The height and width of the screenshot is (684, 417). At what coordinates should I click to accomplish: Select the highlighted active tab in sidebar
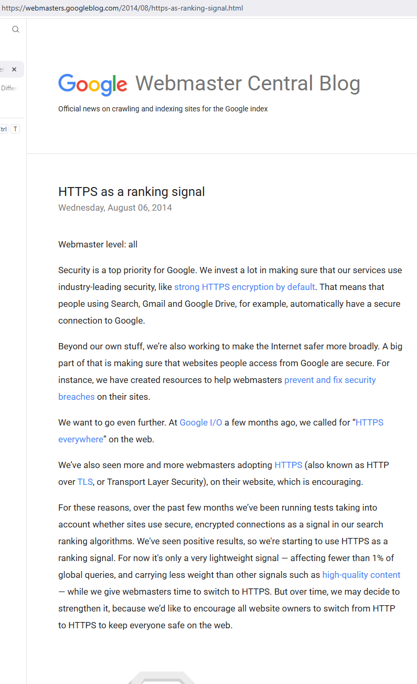coord(4,69)
